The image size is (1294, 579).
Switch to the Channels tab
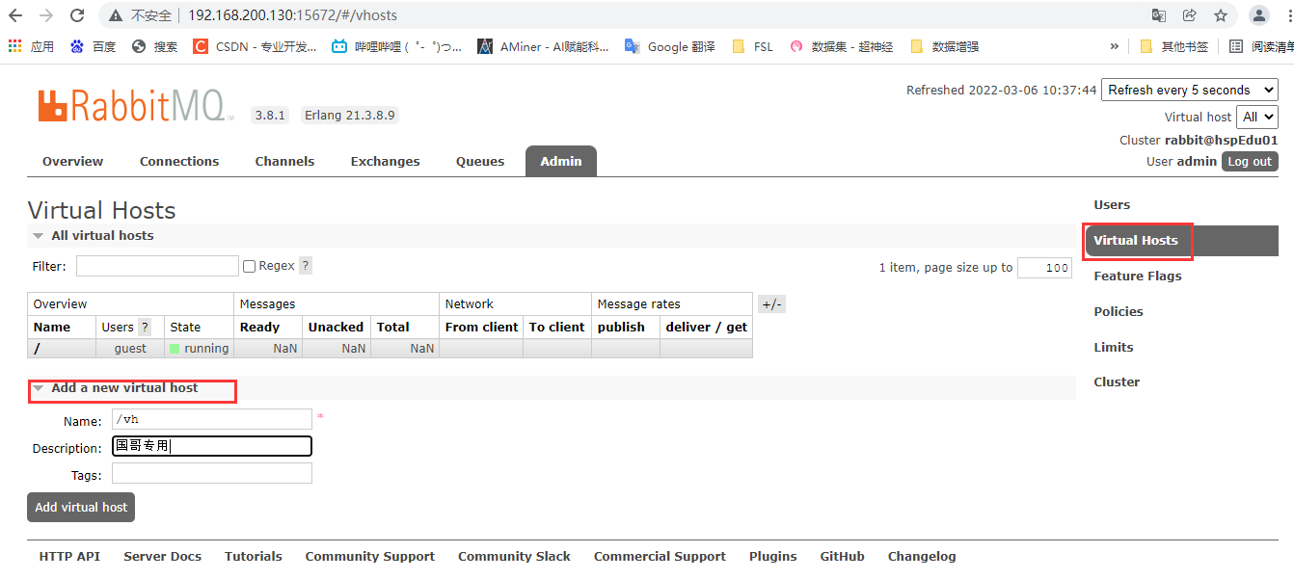(x=284, y=161)
